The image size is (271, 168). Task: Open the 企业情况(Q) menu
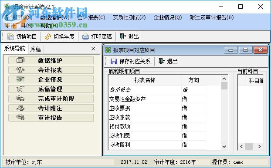(168, 17)
